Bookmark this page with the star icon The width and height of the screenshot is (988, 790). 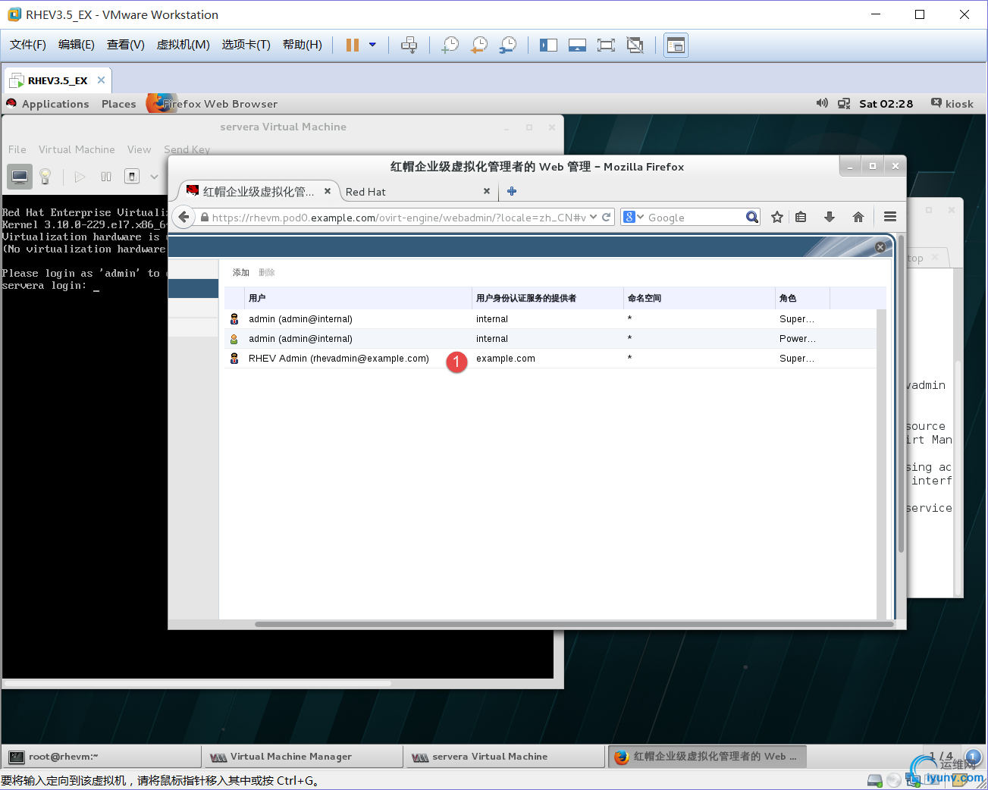pyautogui.click(x=777, y=217)
